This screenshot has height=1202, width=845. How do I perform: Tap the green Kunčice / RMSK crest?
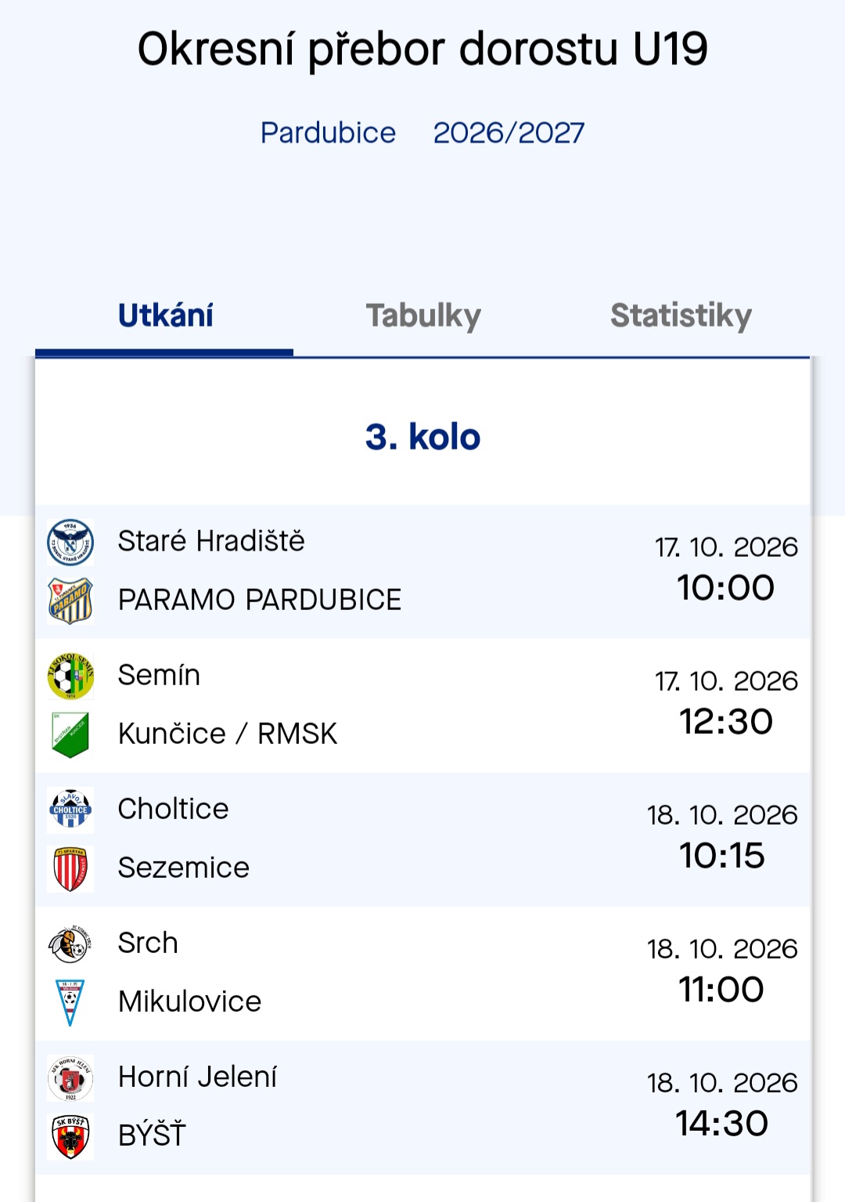[x=70, y=735]
